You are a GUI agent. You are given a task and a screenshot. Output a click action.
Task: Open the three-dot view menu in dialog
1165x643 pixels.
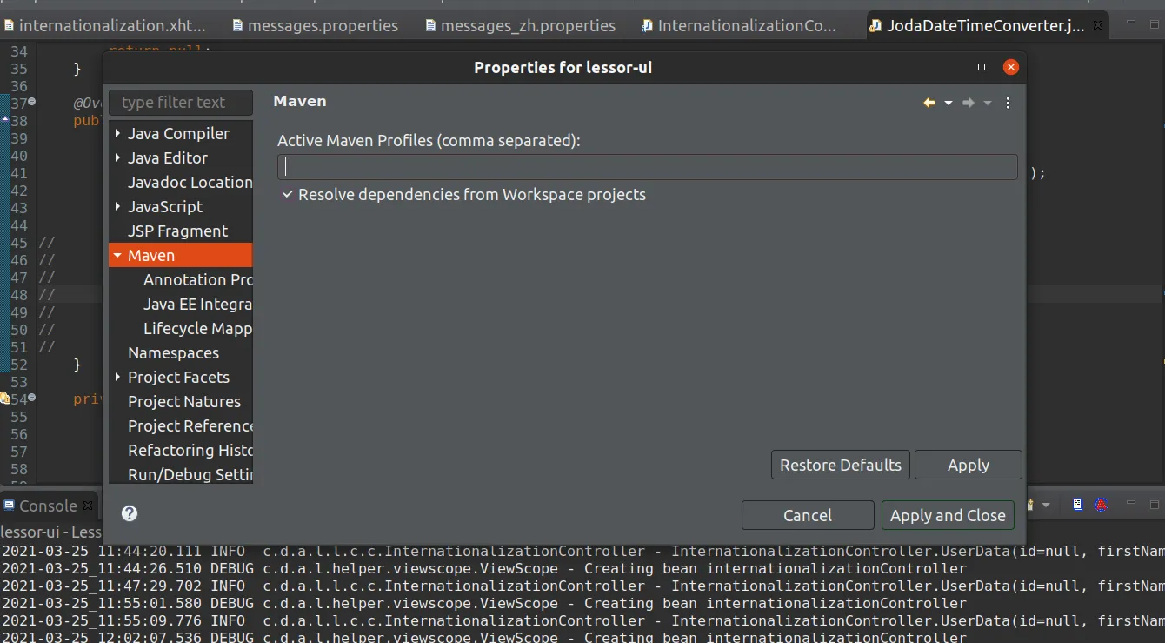coord(1008,103)
